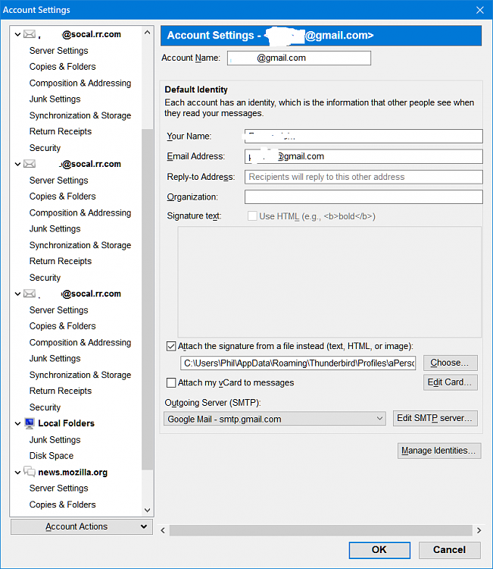
Task: Open Security under third socal.rr.com account
Action: [x=45, y=407]
